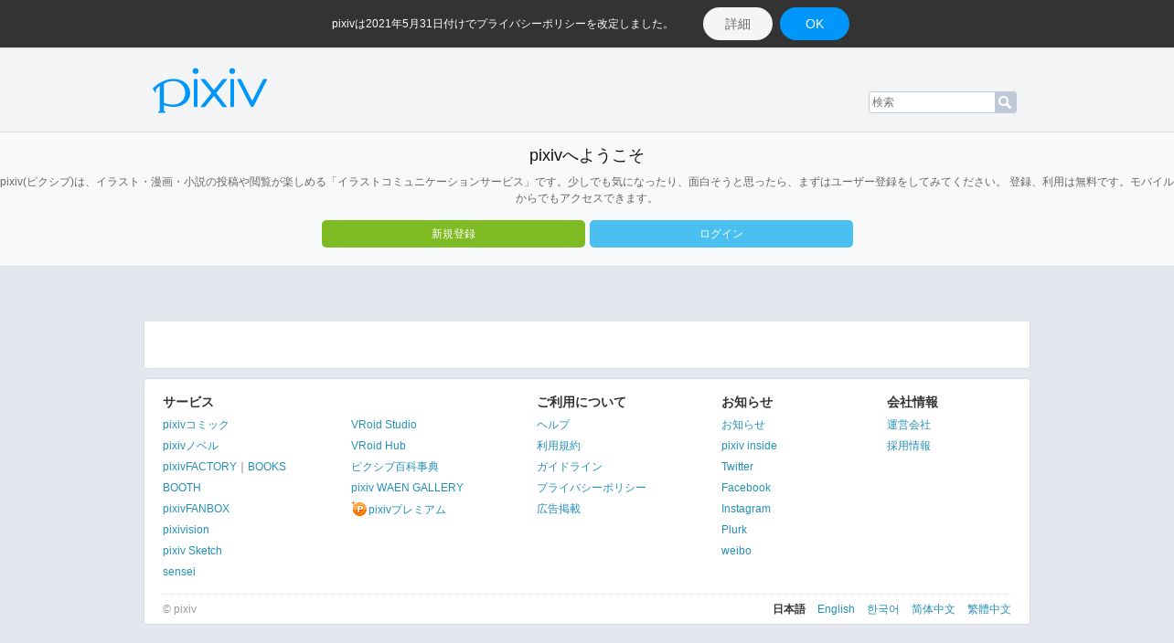Open the pixivプレミアム text link

(407, 510)
